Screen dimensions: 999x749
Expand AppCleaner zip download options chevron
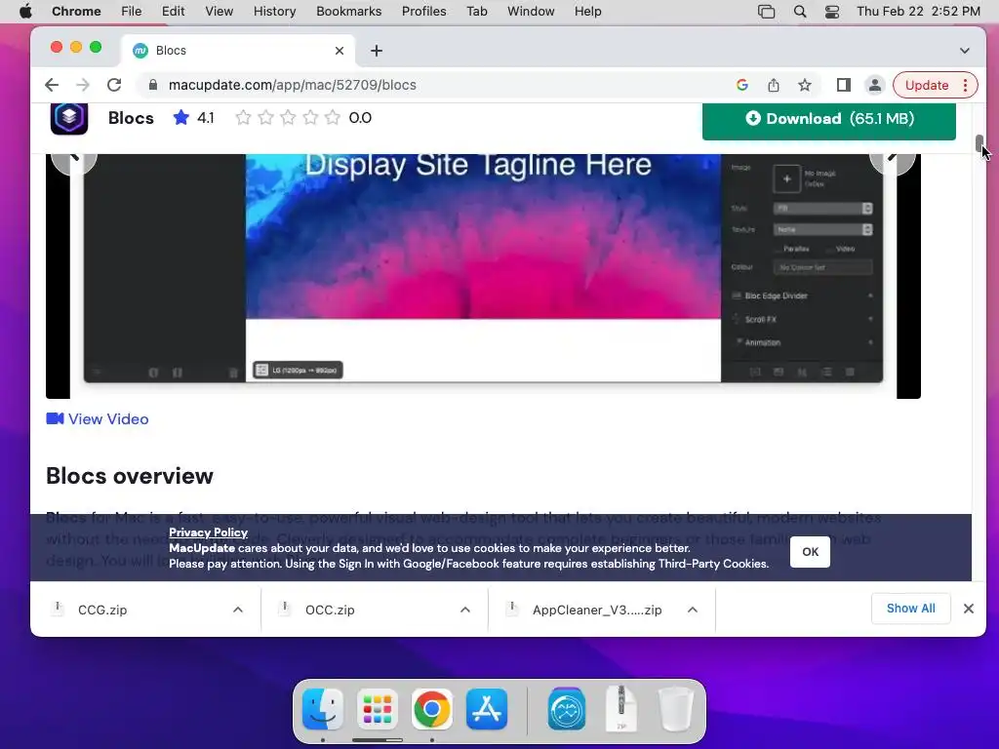[x=693, y=610]
